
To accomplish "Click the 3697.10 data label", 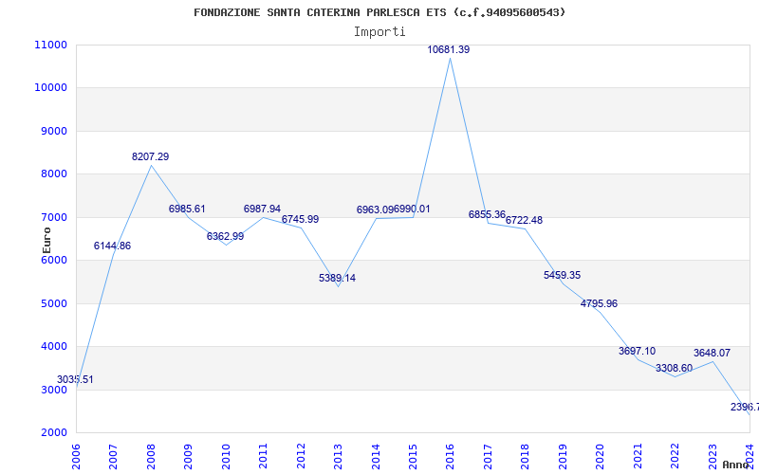I will pyautogui.click(x=637, y=351).
